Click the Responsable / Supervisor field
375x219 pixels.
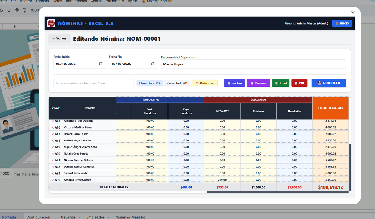253,64
